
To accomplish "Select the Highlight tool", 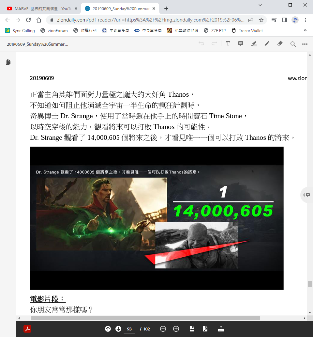I will tap(254, 44).
